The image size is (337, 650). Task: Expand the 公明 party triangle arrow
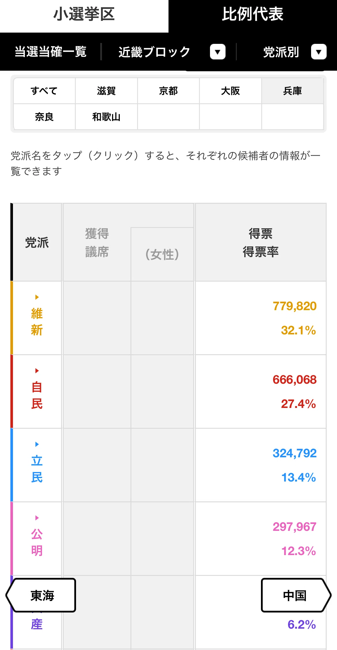[x=37, y=518]
